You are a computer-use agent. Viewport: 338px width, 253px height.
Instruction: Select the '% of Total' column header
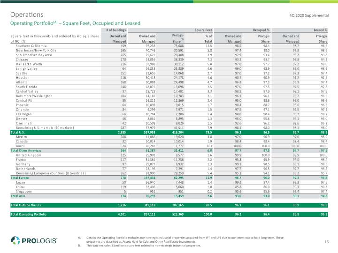208,38
